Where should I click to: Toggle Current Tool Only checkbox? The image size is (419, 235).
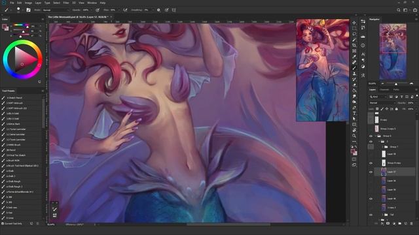pyautogui.click(x=3, y=223)
